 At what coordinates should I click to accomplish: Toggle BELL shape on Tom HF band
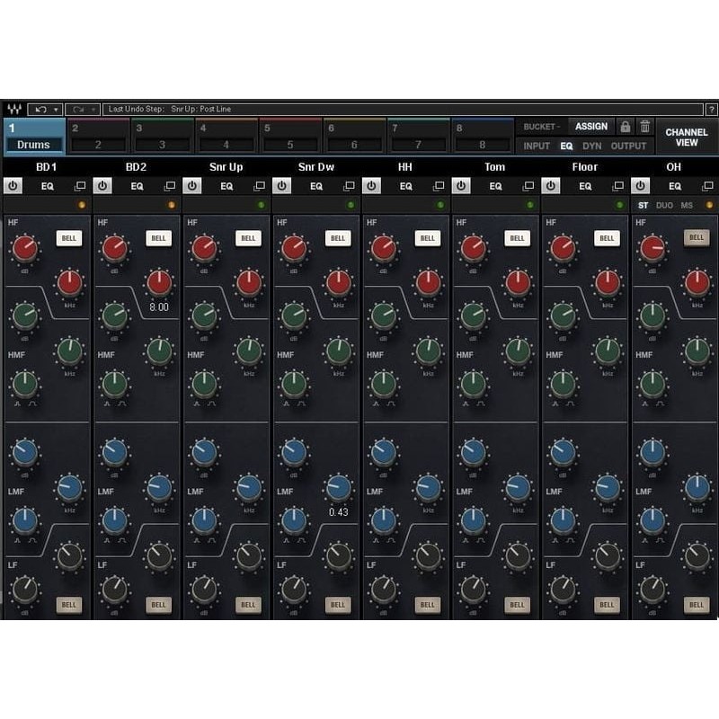(517, 239)
